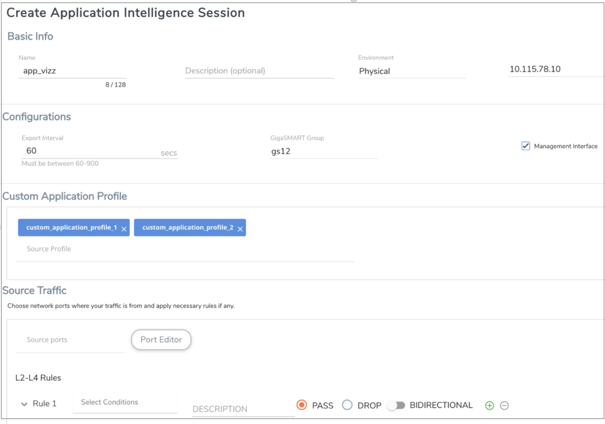
Task: Click the Source ports field
Action: point(70,340)
